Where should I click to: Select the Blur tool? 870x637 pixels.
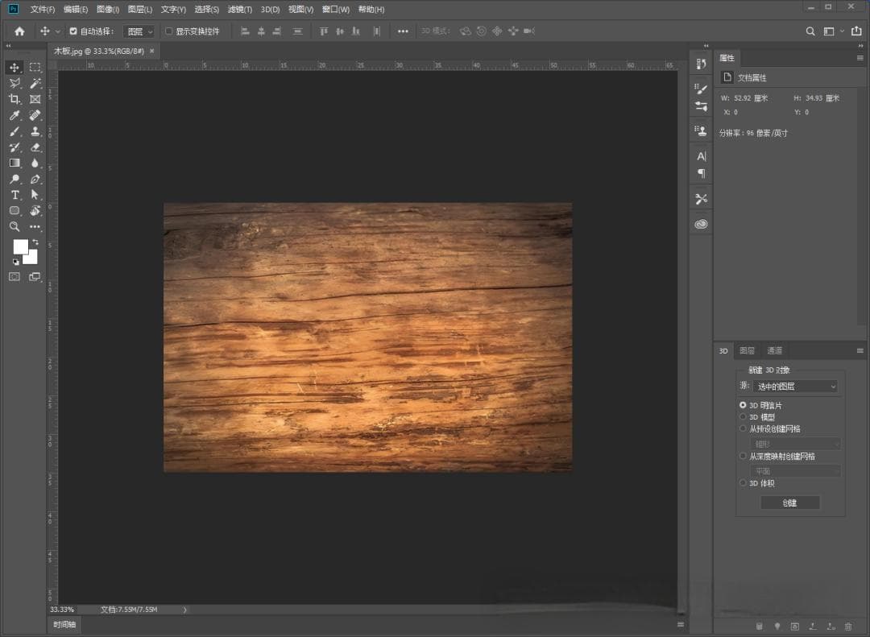pyautogui.click(x=35, y=163)
